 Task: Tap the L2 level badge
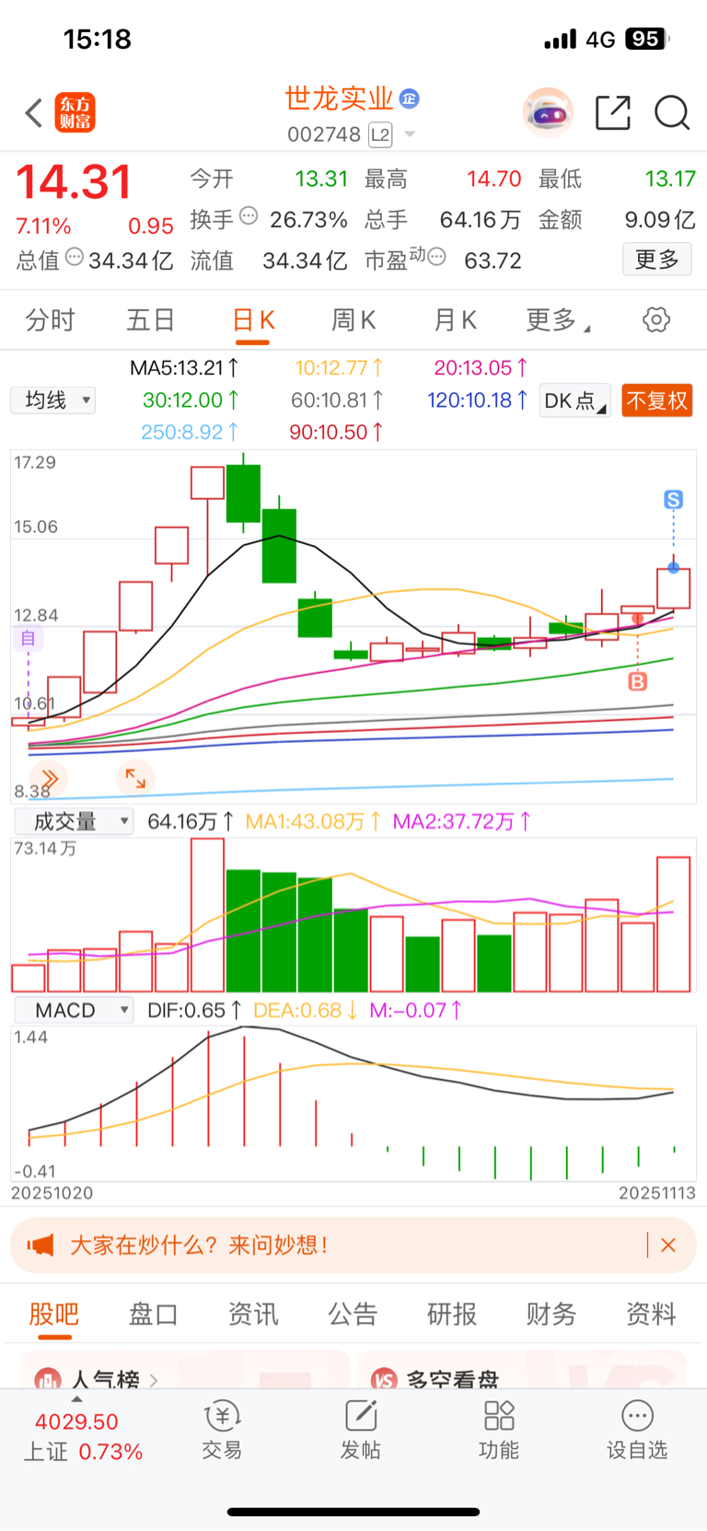[x=380, y=135]
